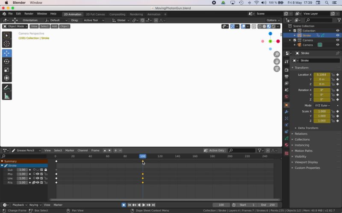Choose the Annotate tool
342x213 pixels.
pos(7,88)
